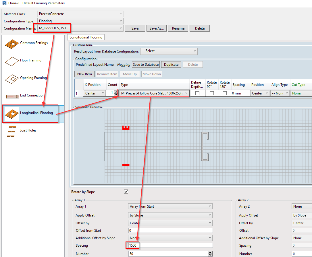This screenshot has width=312, height=257.
Task: Increase the Count stepper in row 1
Action: pos(116,92)
